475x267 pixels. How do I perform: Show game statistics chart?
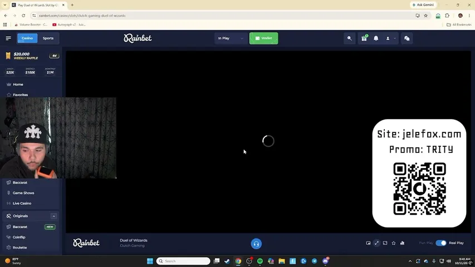402,243
